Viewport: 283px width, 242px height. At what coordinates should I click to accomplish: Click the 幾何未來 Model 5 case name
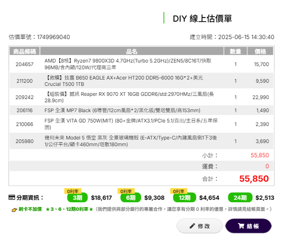coord(131,141)
